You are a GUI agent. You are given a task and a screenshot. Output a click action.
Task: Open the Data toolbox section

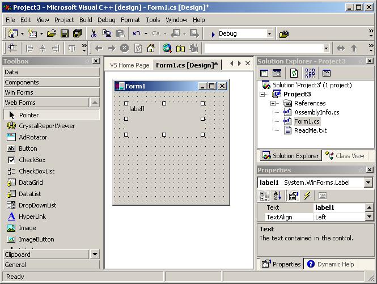pos(52,72)
